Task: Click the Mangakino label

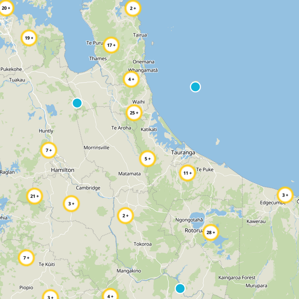Action: pos(129,271)
